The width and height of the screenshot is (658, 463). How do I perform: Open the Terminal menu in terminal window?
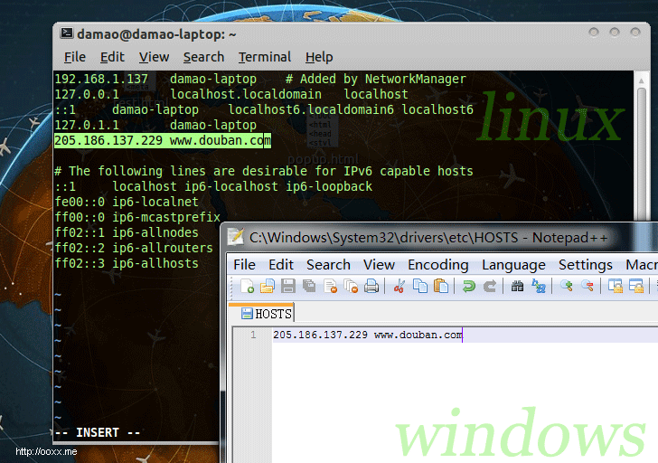pos(264,57)
